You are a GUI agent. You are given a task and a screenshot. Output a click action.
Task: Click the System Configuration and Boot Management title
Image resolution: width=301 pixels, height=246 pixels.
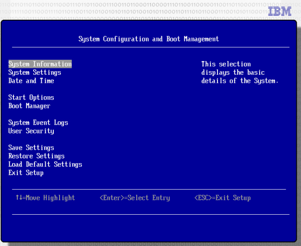[148, 39]
